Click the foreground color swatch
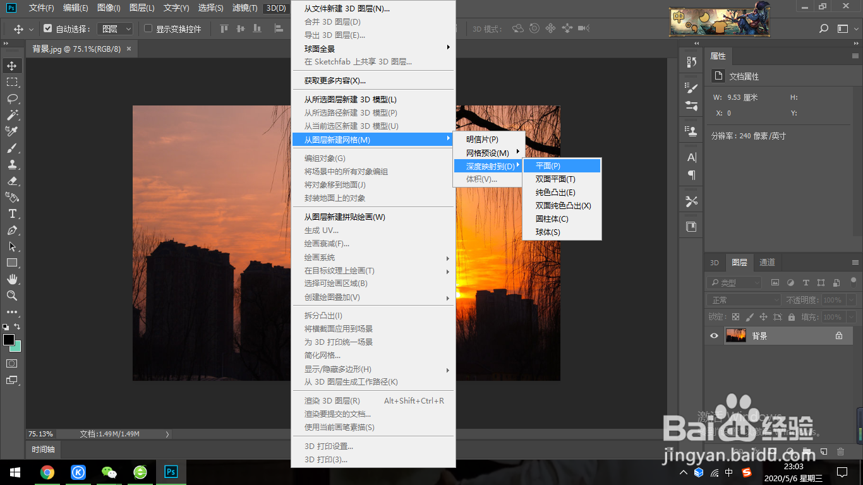The image size is (863, 485). pos(9,340)
